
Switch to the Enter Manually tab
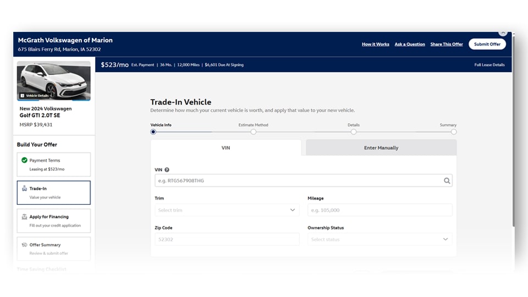[381, 148]
